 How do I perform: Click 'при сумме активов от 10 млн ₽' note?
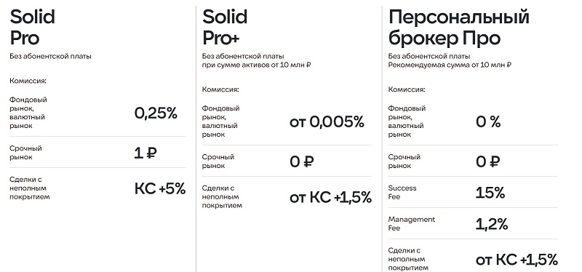tap(257, 65)
